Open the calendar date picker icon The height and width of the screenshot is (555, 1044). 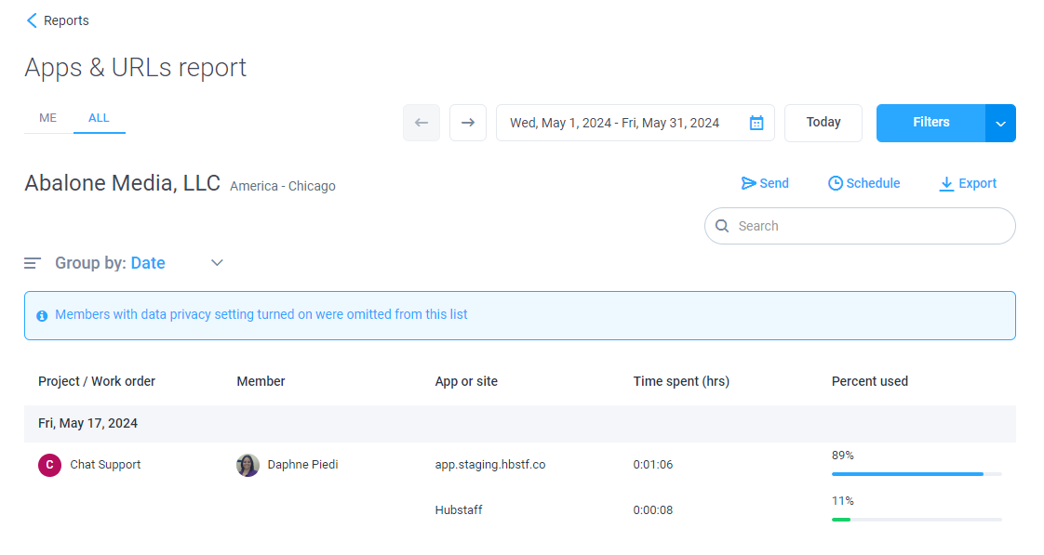pyautogui.click(x=756, y=123)
